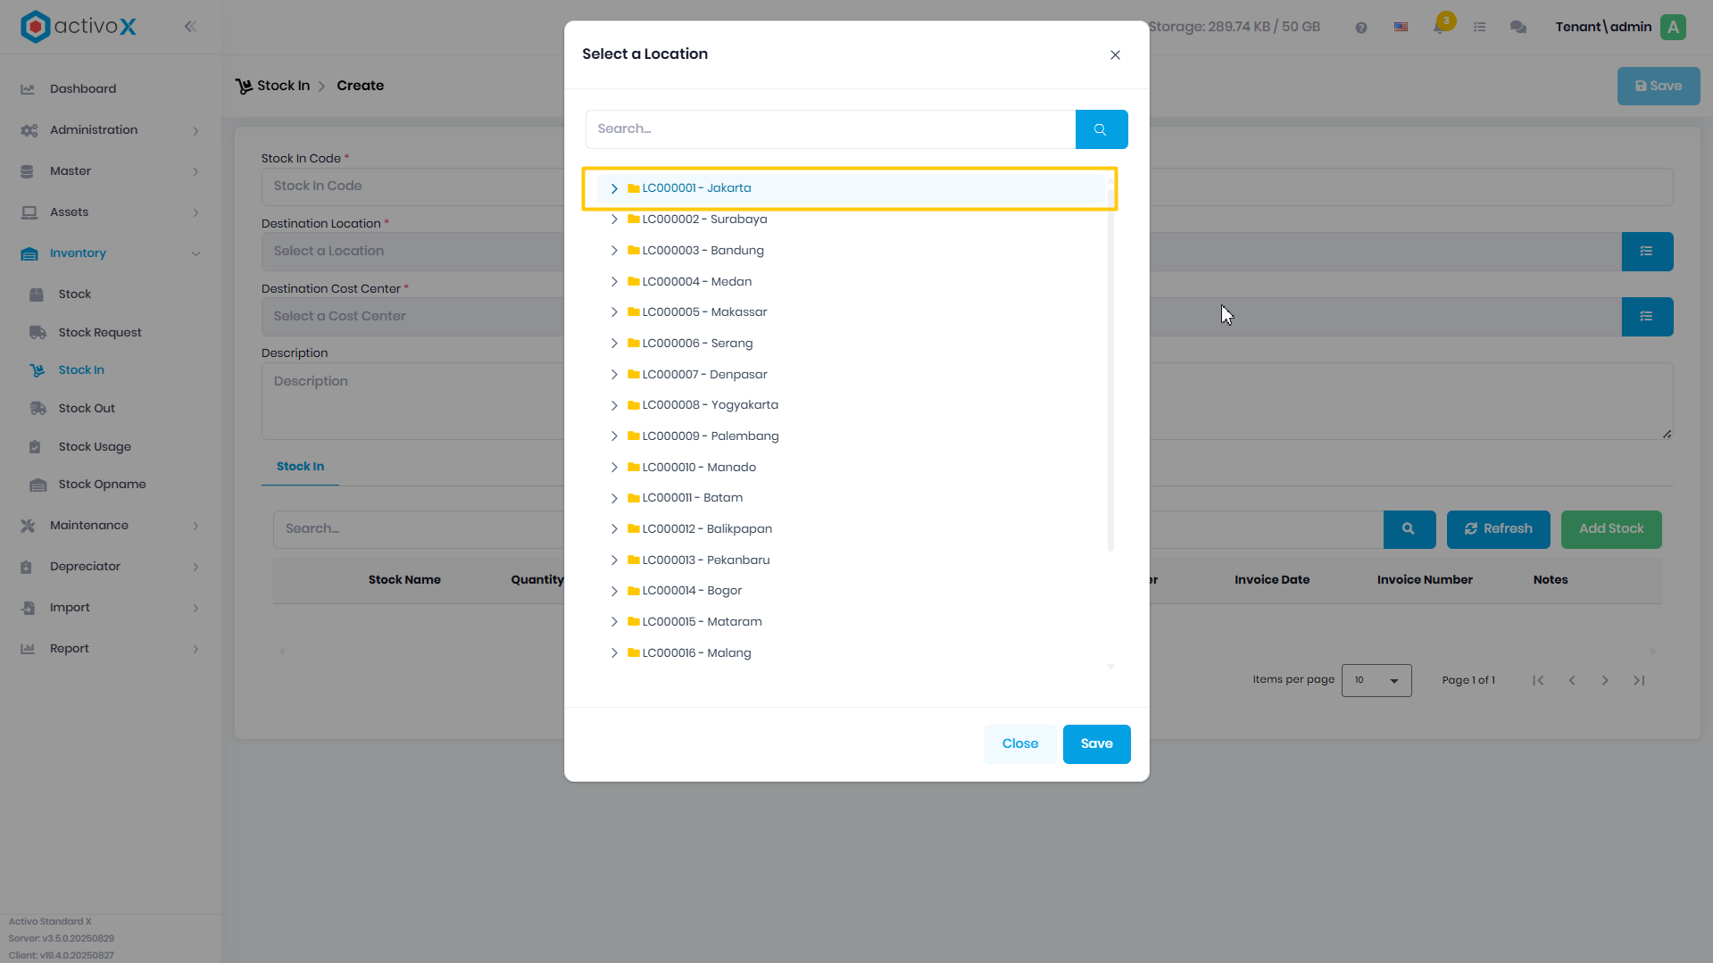This screenshot has width=1713, height=963.
Task: Select location LC000015 - Mataram
Action: [702, 622]
